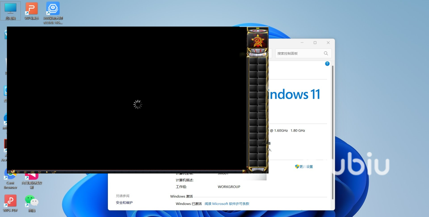
Task: Open the 更改设置 link
Action: tap(306, 167)
